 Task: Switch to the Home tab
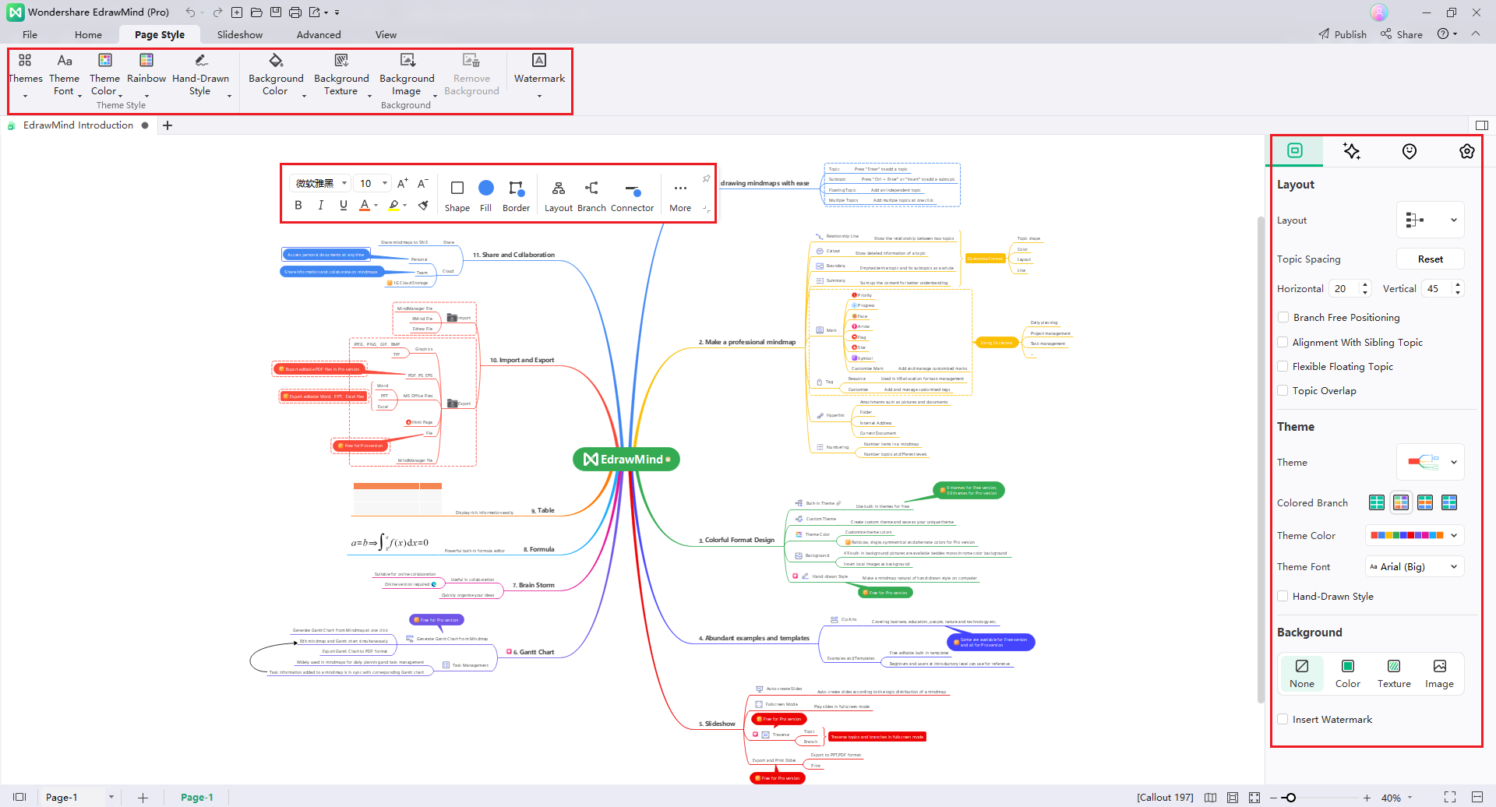point(88,34)
